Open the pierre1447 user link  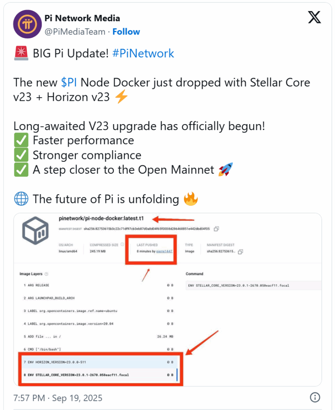coord(164,251)
